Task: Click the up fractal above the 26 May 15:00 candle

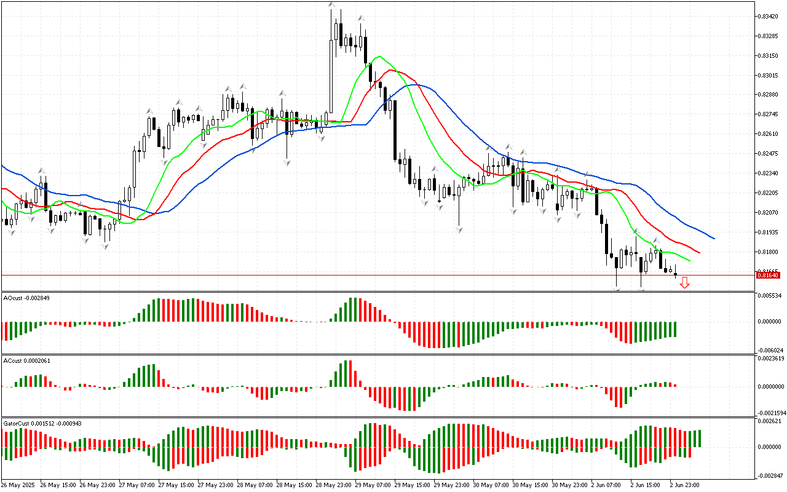Action: point(41,170)
